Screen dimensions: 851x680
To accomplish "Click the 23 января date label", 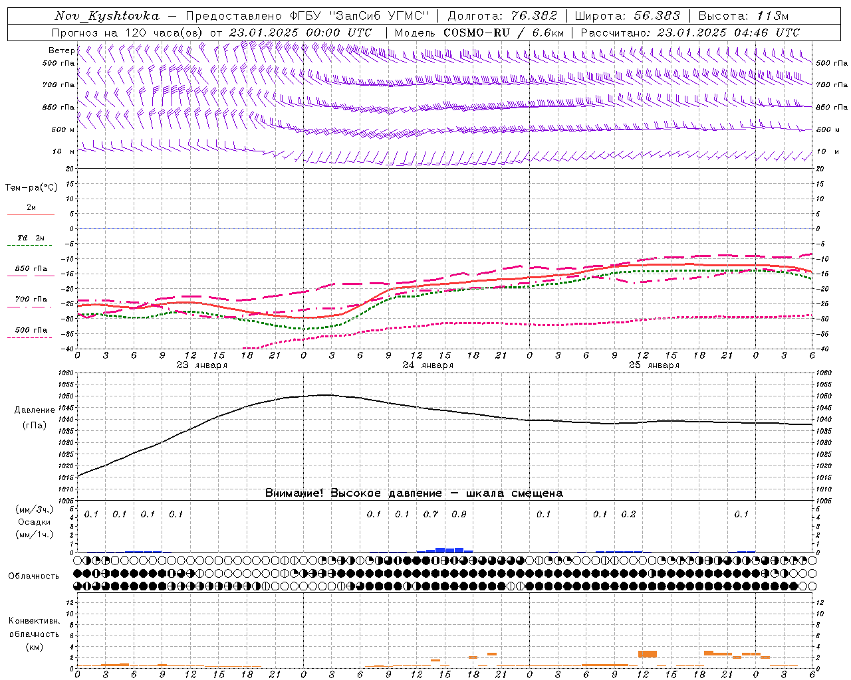I will coord(201,365).
